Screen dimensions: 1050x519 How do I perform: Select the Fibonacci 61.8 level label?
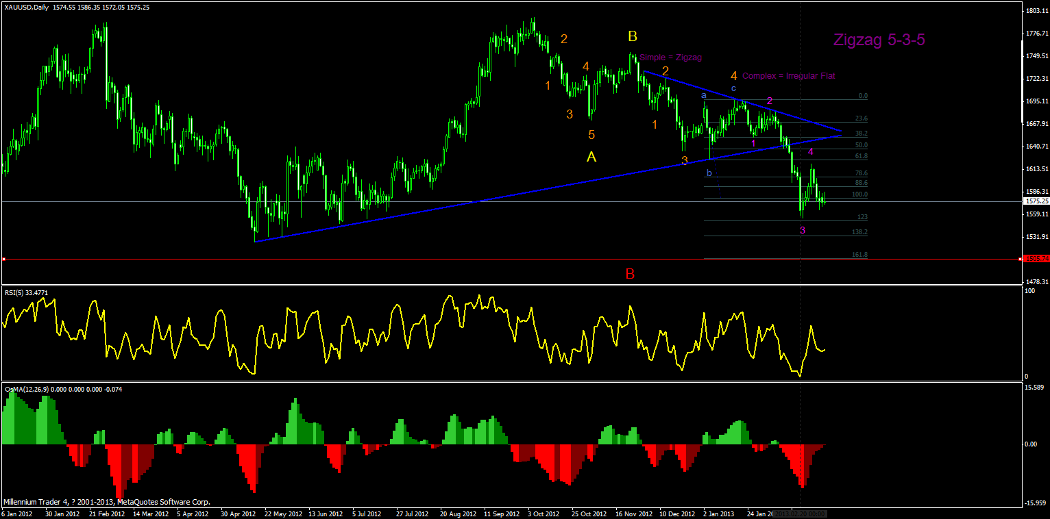point(862,157)
